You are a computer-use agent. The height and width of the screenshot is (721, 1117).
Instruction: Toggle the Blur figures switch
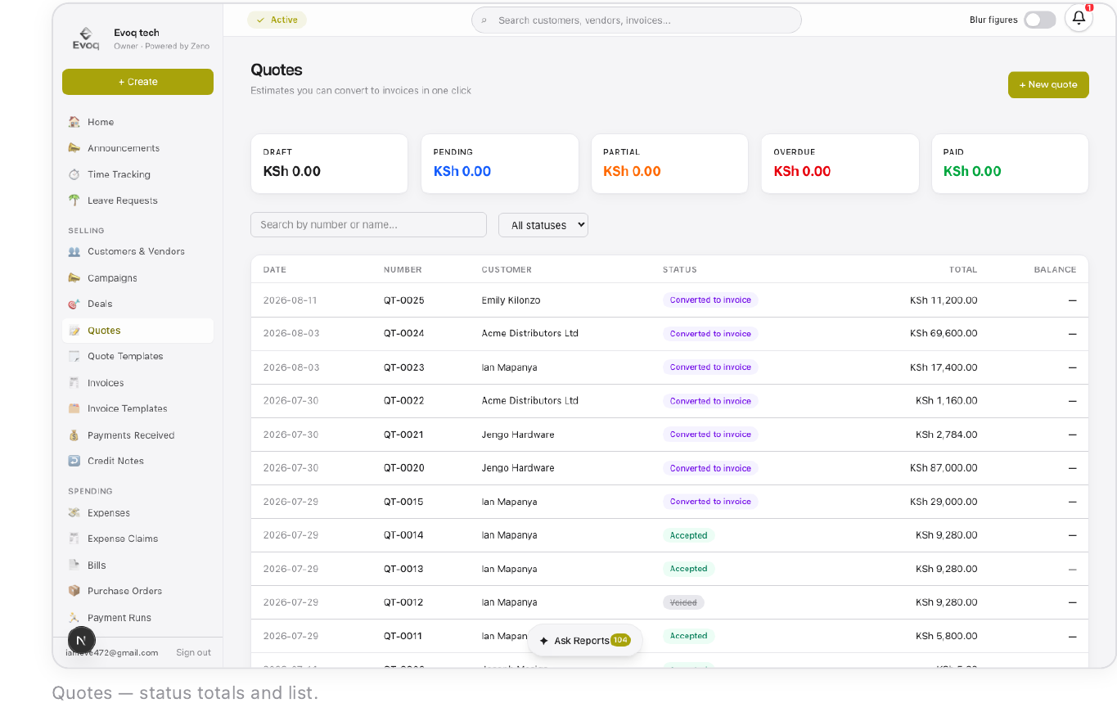tap(1039, 20)
